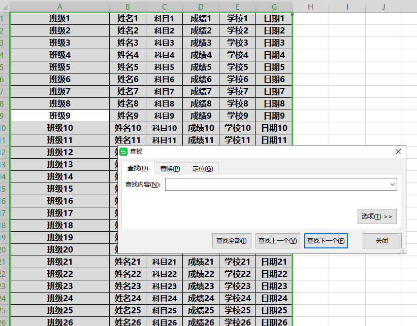
Task: Select the column A header
Action: [x=60, y=6]
